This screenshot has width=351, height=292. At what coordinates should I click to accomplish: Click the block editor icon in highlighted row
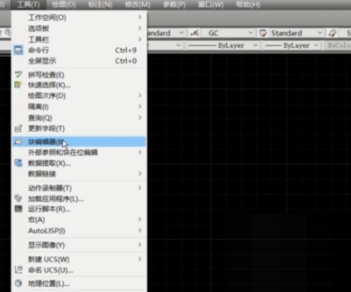18,141
